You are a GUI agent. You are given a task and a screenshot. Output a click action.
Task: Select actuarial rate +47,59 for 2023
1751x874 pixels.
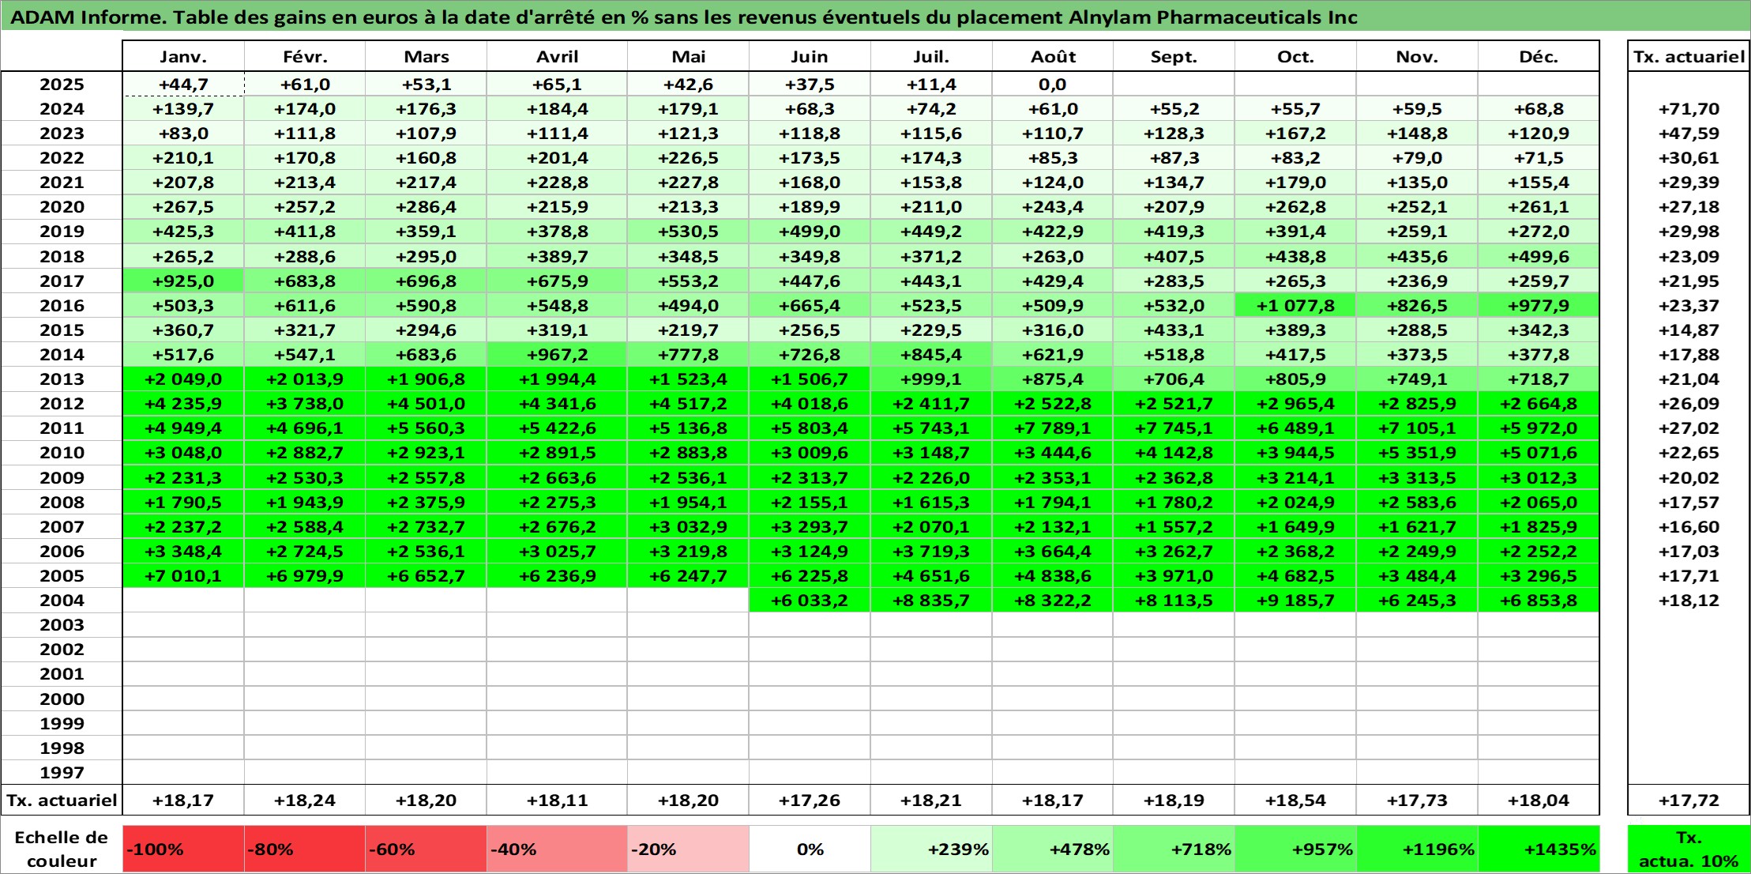tap(1689, 134)
